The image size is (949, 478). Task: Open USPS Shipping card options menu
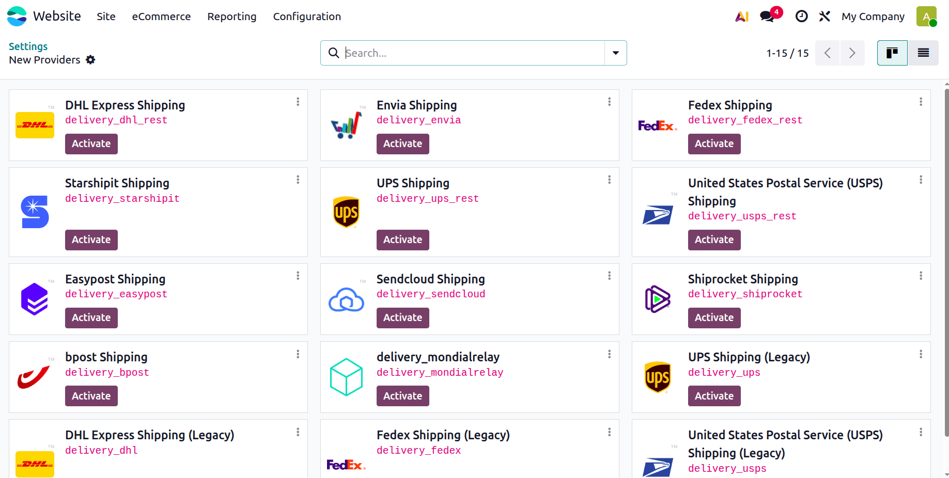[921, 180]
